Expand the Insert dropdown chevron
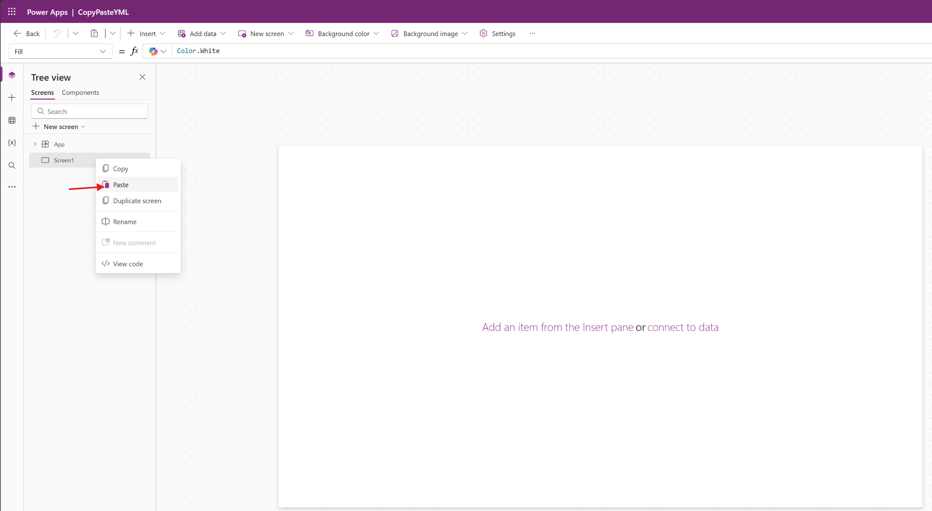Image resolution: width=932 pixels, height=511 pixels. coord(163,34)
